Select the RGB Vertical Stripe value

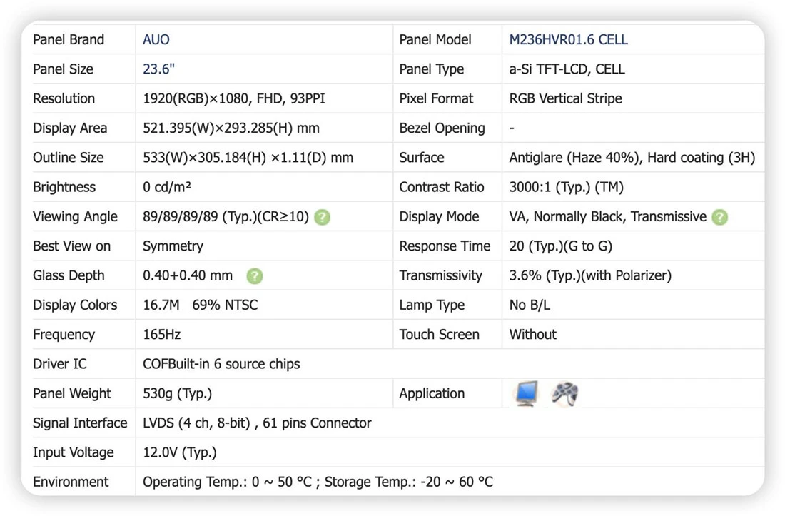click(565, 98)
